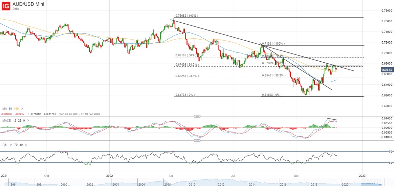The height and width of the screenshot is (186, 394).
Task: Click the AUD/USD Mini chart title
Action: [28, 4]
